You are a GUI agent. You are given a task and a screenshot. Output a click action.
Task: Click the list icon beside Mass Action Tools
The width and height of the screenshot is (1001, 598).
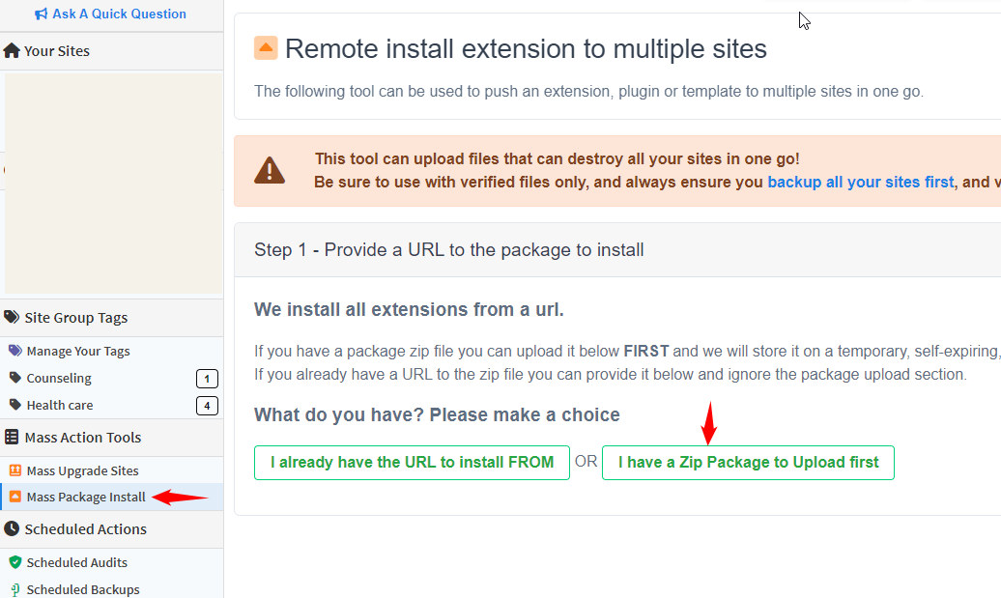tap(12, 438)
